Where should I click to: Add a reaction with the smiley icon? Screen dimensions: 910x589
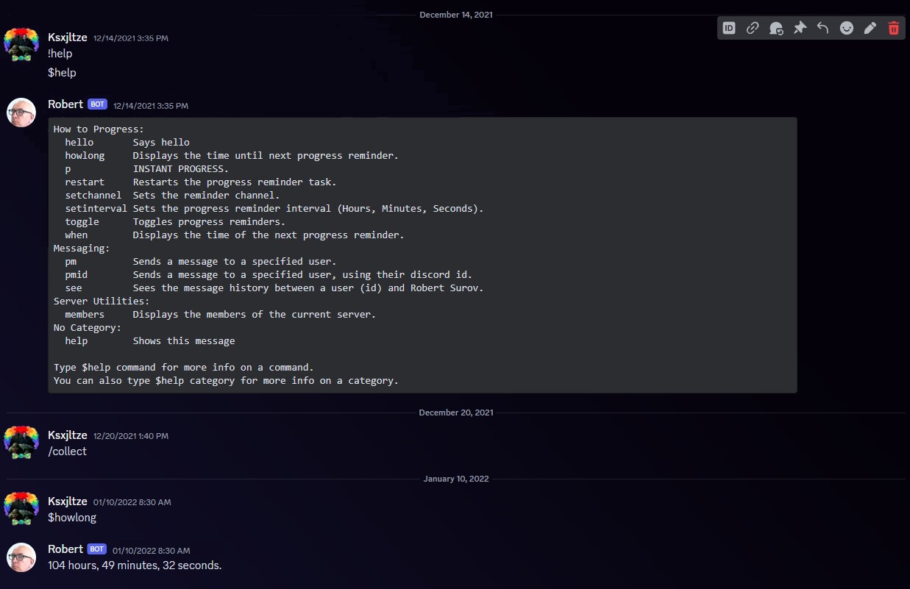coord(847,28)
